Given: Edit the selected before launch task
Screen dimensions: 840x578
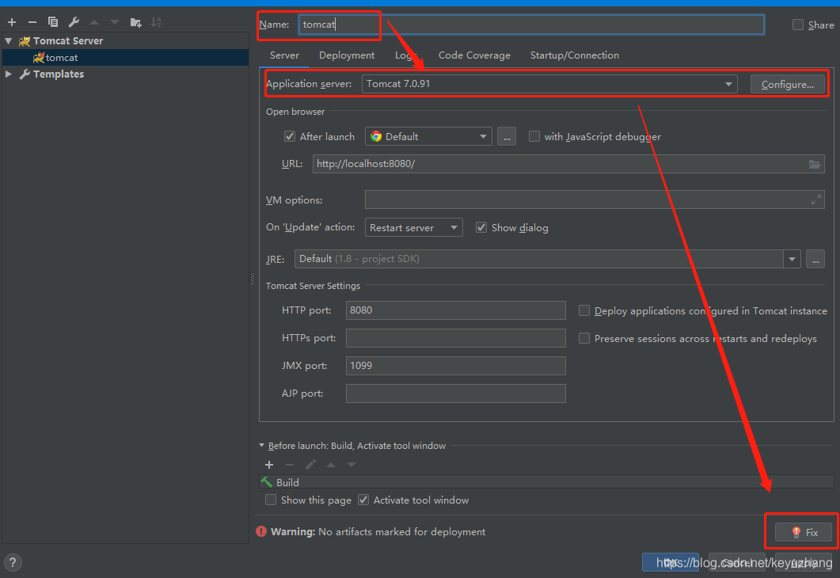Looking at the screenshot, I should [310, 465].
